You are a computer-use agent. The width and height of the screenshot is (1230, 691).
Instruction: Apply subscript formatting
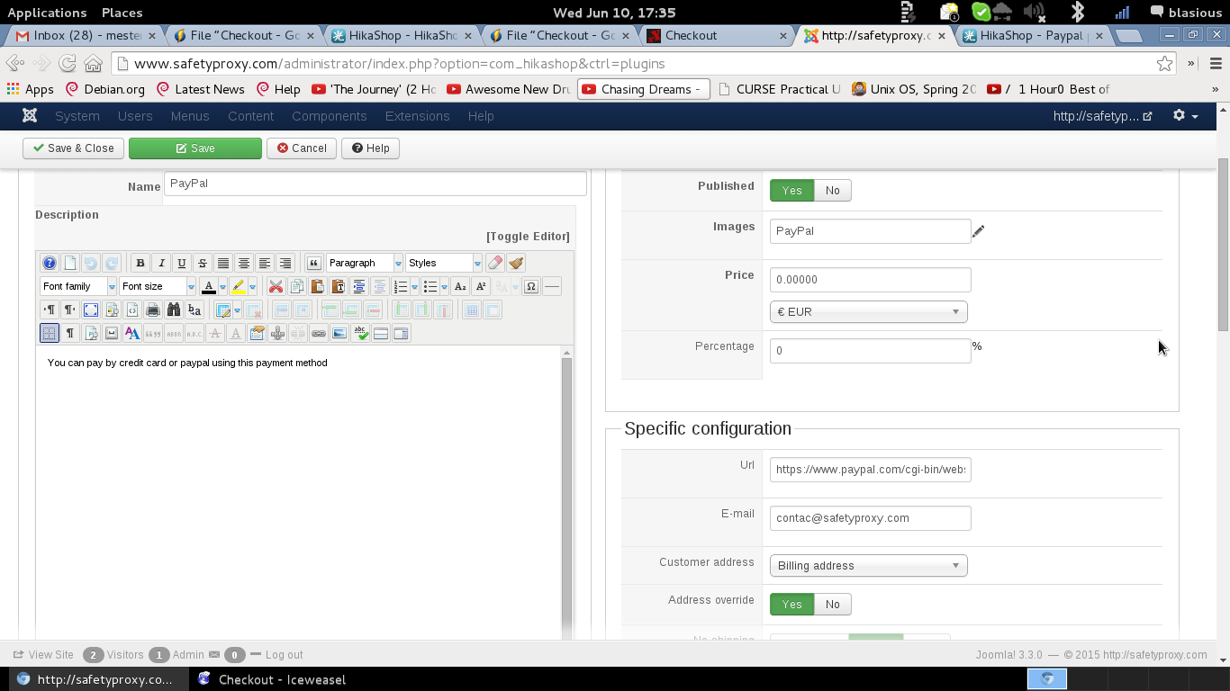[460, 286]
